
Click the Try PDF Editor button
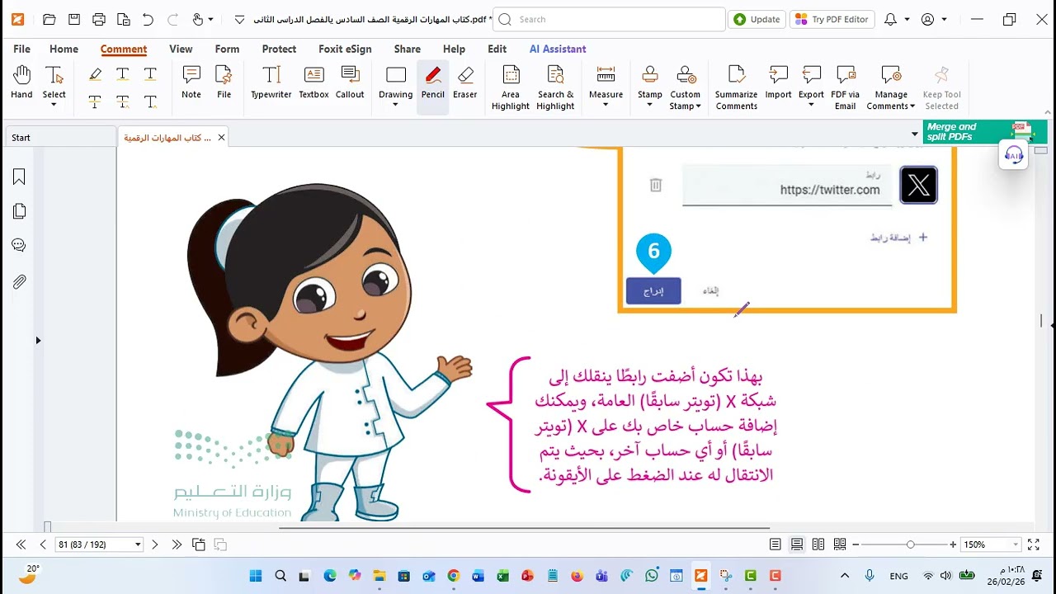[x=833, y=19]
